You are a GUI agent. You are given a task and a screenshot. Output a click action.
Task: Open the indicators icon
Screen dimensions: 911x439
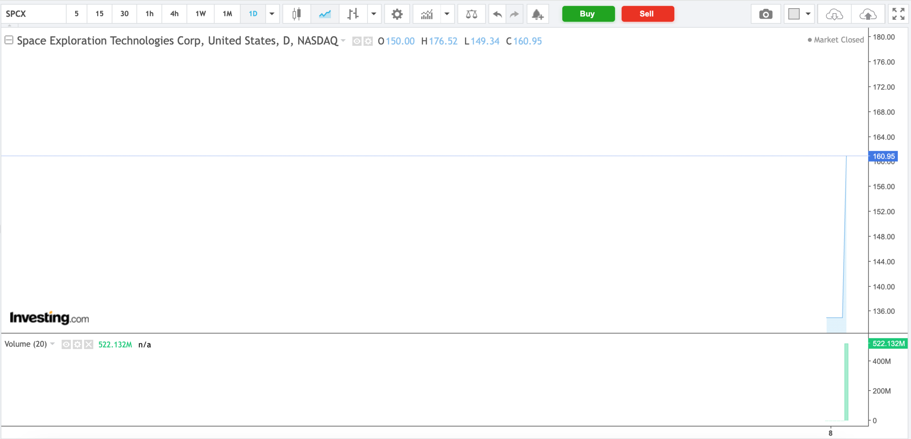[x=427, y=14]
